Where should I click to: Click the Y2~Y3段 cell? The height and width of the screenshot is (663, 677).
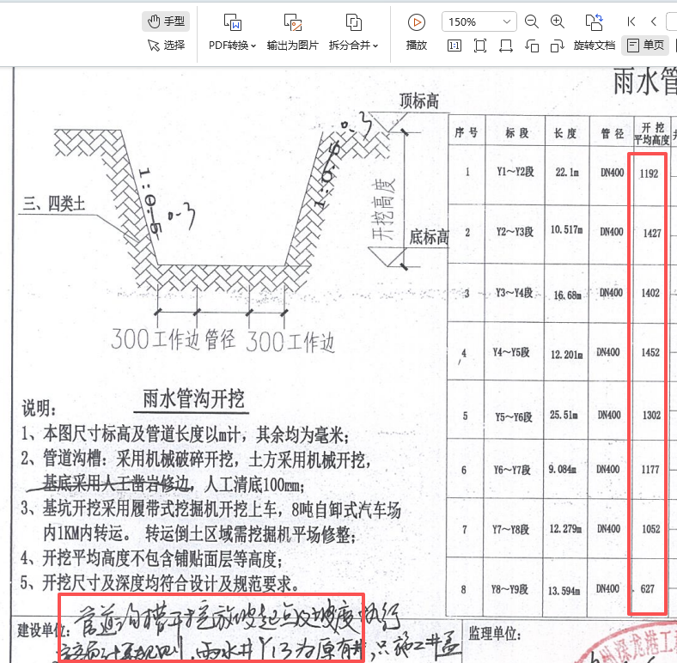[x=515, y=231]
